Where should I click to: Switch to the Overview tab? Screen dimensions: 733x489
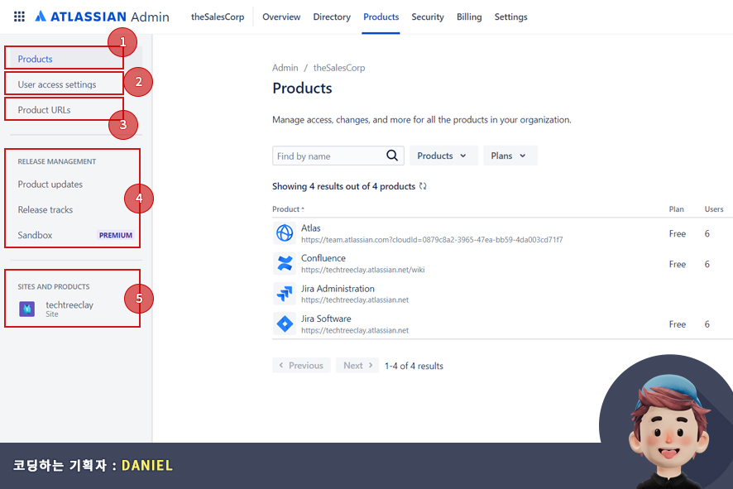281,17
